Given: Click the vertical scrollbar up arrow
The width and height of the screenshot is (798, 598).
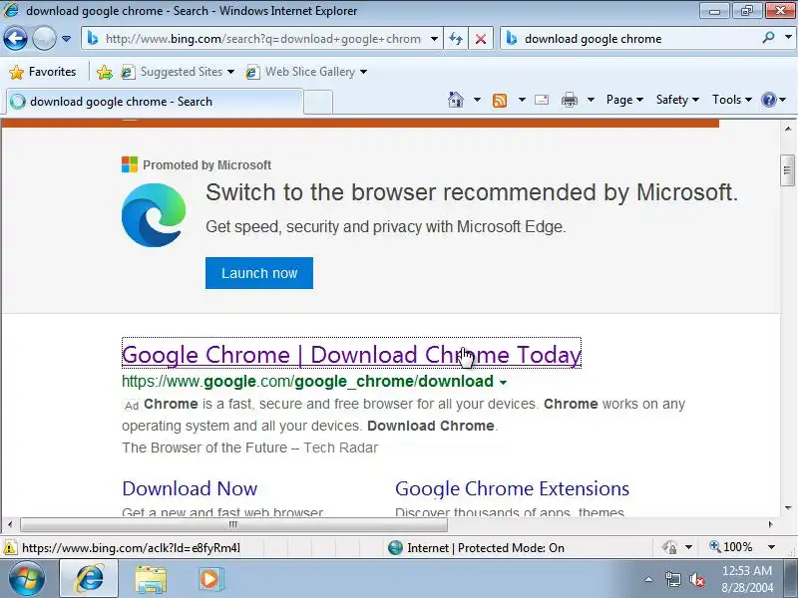Looking at the screenshot, I should click(787, 129).
